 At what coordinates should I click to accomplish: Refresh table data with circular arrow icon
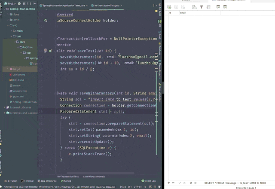click(x=191, y=183)
